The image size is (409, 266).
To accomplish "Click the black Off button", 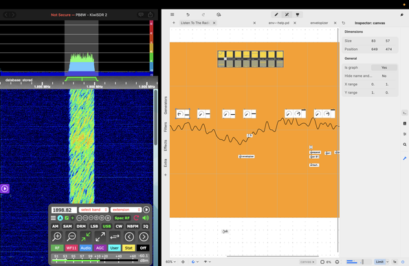I will coord(143,248).
